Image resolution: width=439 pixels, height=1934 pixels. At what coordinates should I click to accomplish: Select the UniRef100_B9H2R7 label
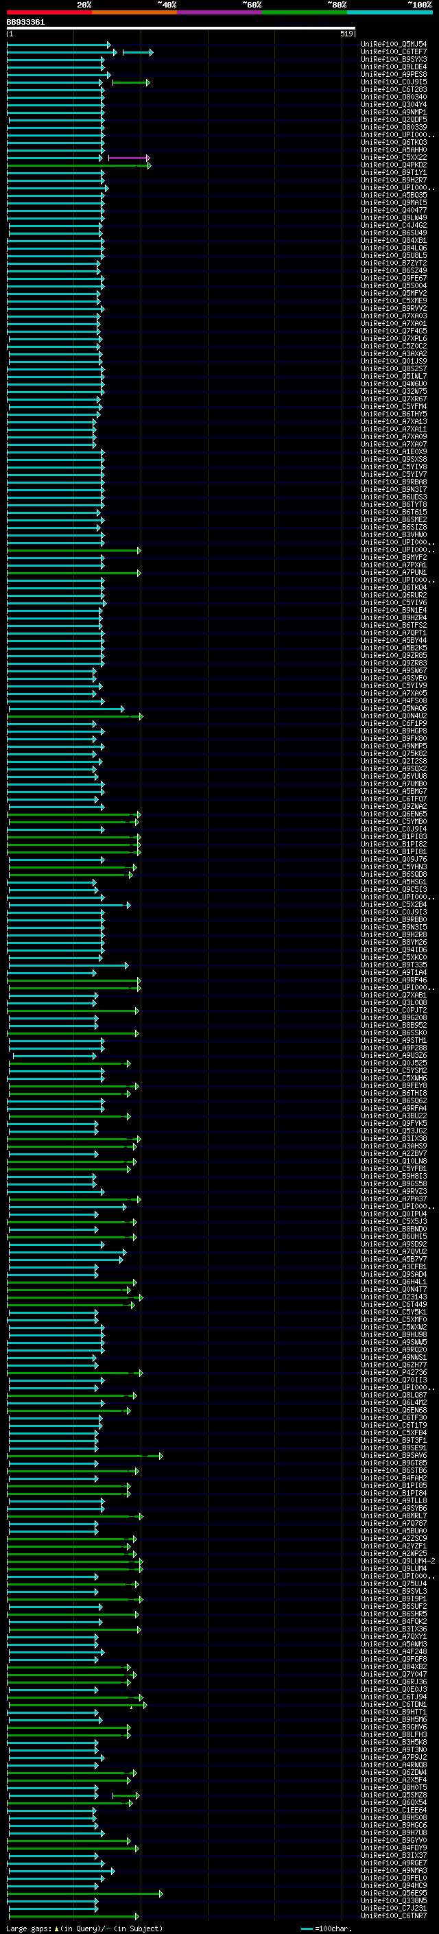394,180
